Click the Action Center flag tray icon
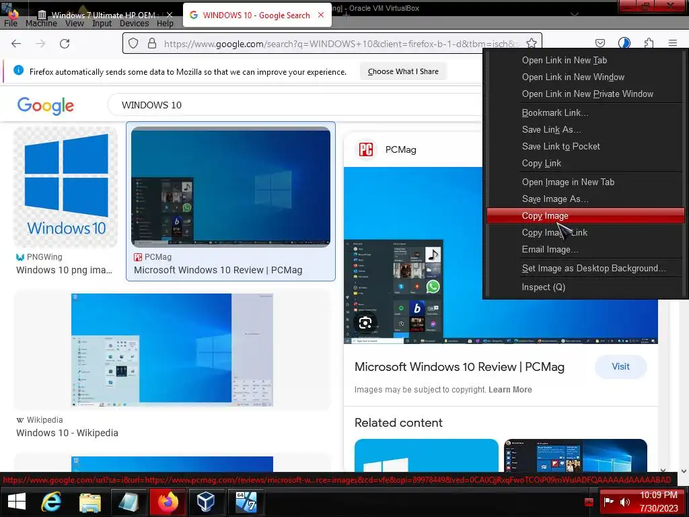689x517 pixels. 608,502
